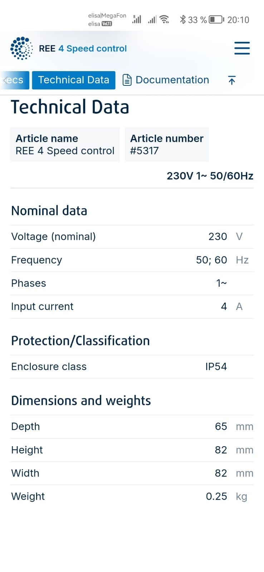Switch to the partially hidden Specs tab
The image size is (264, 572).
pos(14,80)
